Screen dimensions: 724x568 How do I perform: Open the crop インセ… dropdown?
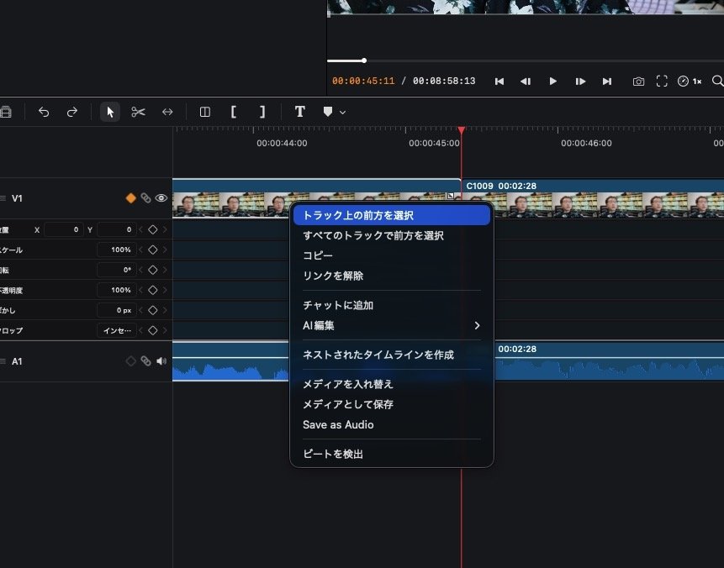[x=117, y=330]
